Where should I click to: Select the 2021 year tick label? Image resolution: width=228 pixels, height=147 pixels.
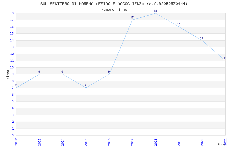(225, 142)
